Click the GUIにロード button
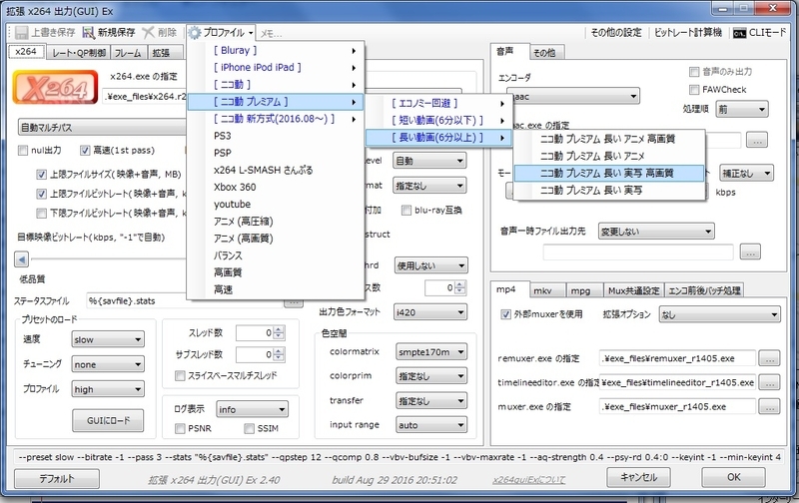This screenshot has width=799, height=503. 108,420
